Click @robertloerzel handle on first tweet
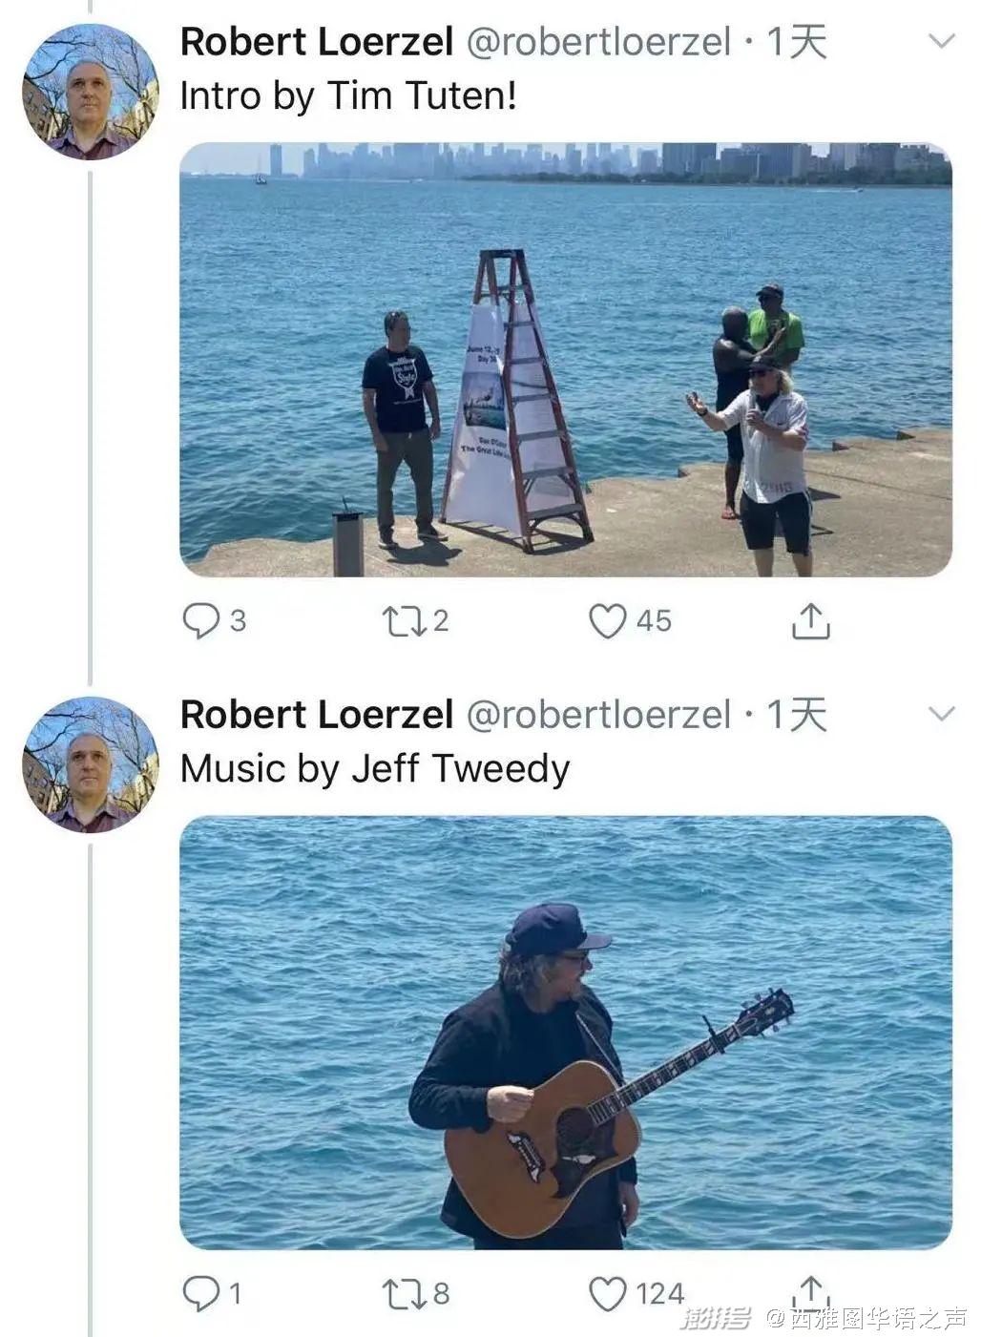This screenshot has width=981, height=1337. click(x=598, y=42)
